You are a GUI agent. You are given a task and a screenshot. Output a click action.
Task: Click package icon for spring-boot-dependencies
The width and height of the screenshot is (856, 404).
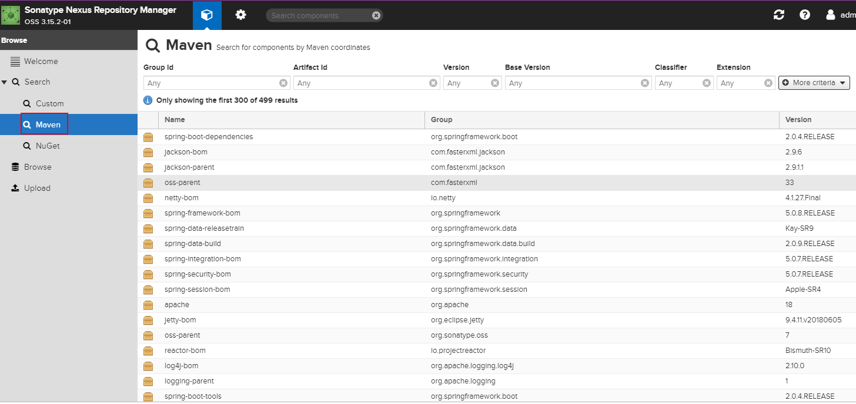tap(148, 137)
